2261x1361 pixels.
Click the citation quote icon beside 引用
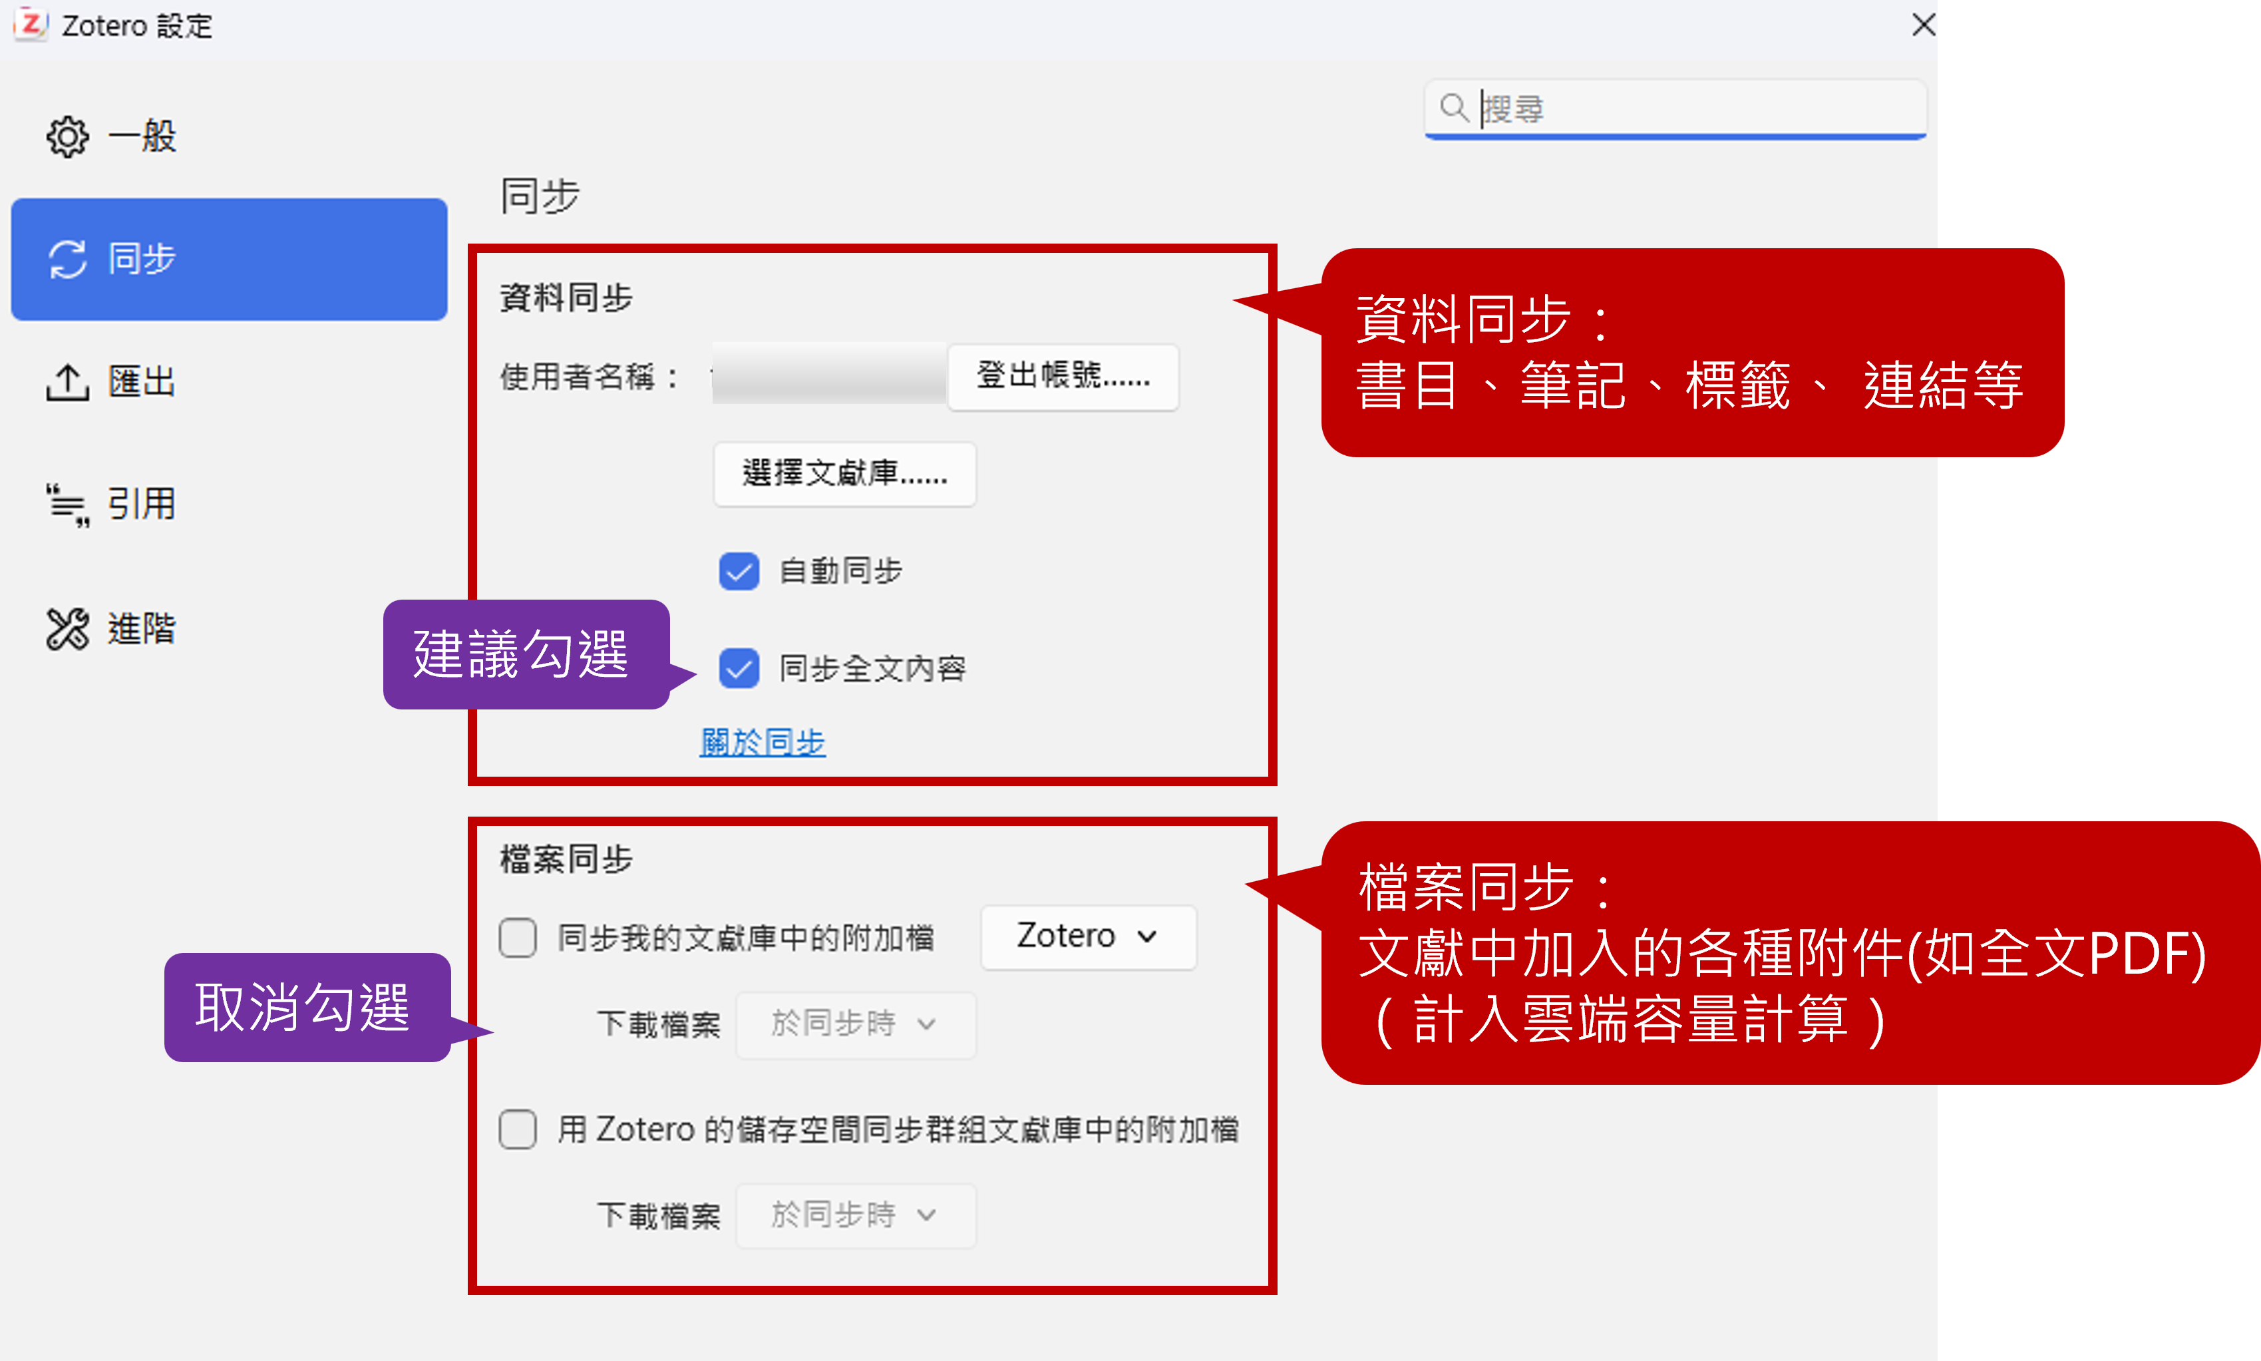click(x=67, y=504)
